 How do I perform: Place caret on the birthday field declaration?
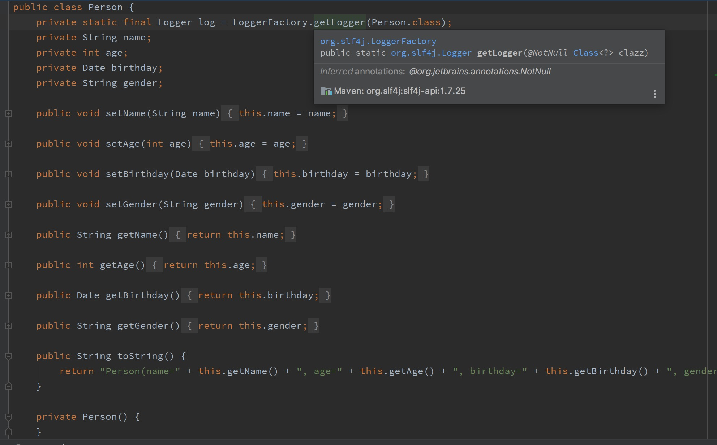pos(134,68)
